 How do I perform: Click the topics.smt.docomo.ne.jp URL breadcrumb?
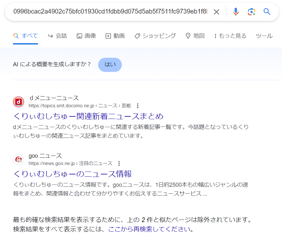(80, 106)
